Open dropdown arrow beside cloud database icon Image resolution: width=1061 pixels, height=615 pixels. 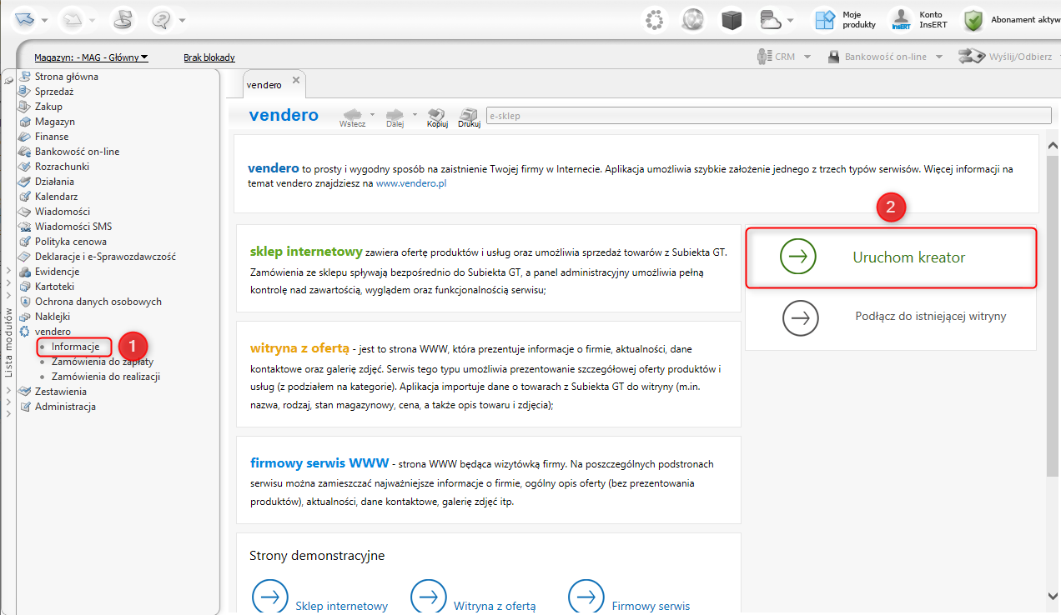[x=790, y=19]
